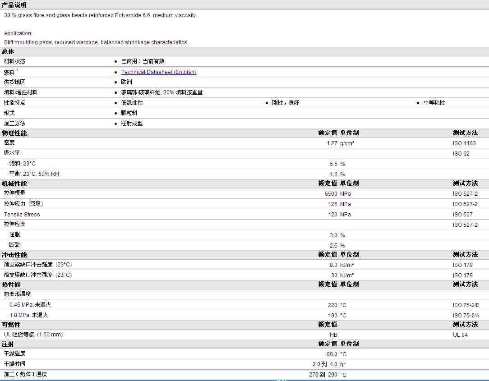Click the 冲击性能 section header
Image resolution: width=489 pixels, height=381 pixels.
pos(14,255)
